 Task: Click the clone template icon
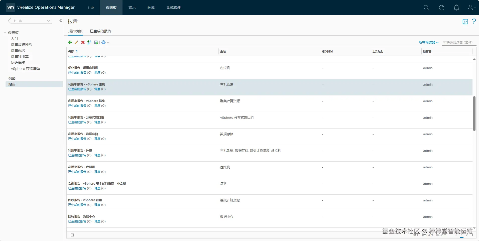(x=89, y=42)
